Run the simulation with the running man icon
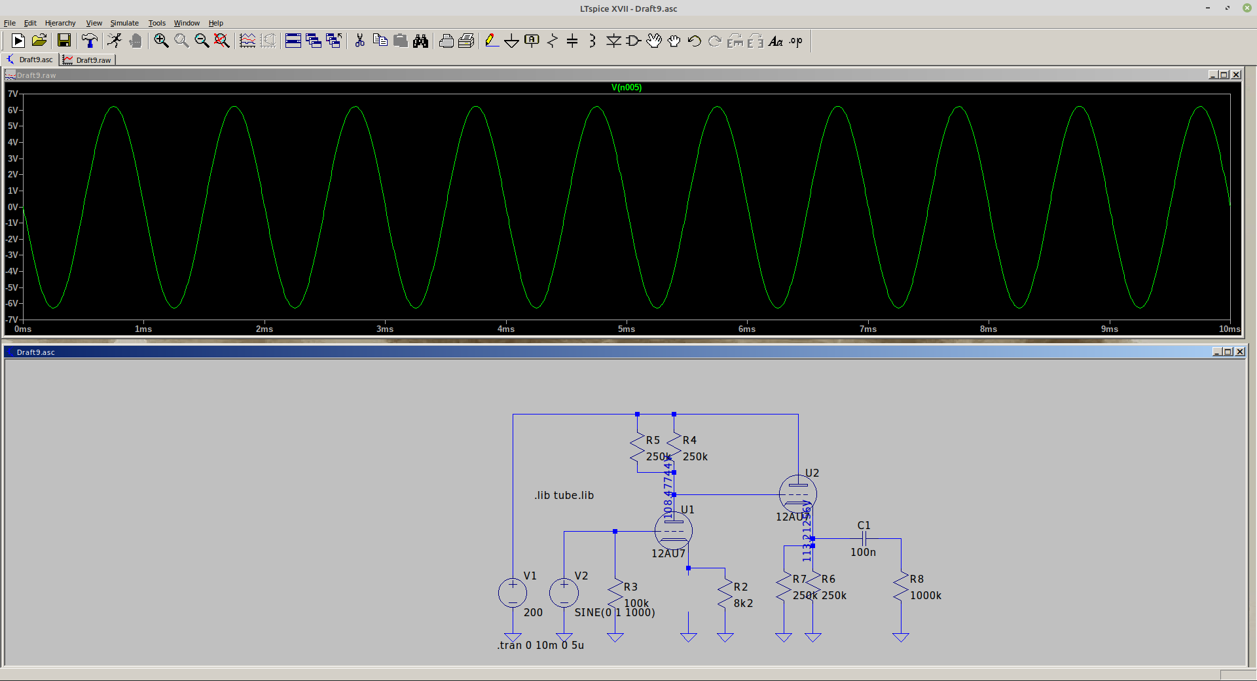 click(115, 41)
